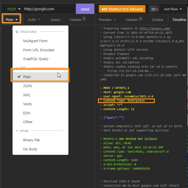Switch to the Cookie tab
This screenshot has height=188, width=188.
pos(157,20)
